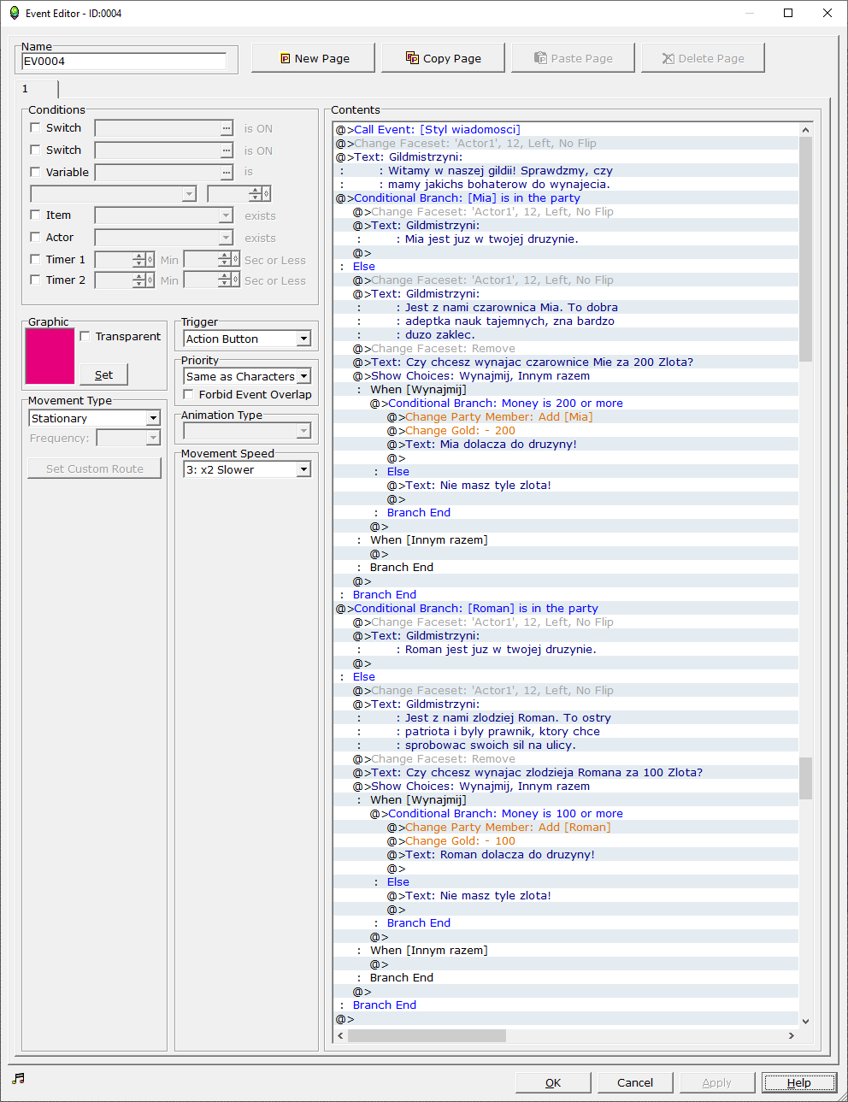Open the Trigger dropdown (Action Button)
Screen dimensions: 848x1102
click(247, 339)
